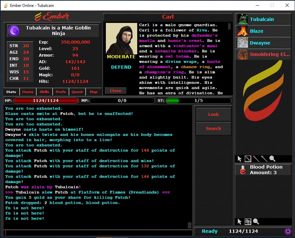Select the sword attack icon in target toolbar
The height and width of the screenshot is (238, 295).
(248, 159)
